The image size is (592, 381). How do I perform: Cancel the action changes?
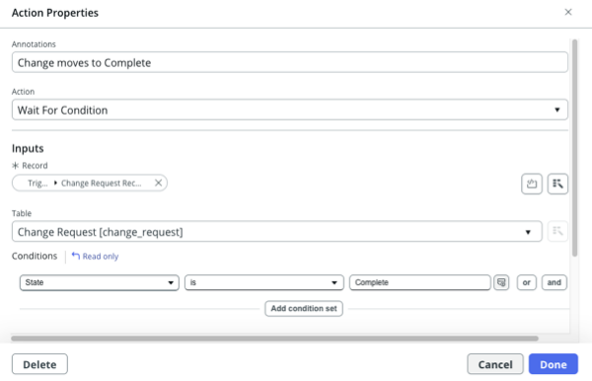click(x=495, y=364)
